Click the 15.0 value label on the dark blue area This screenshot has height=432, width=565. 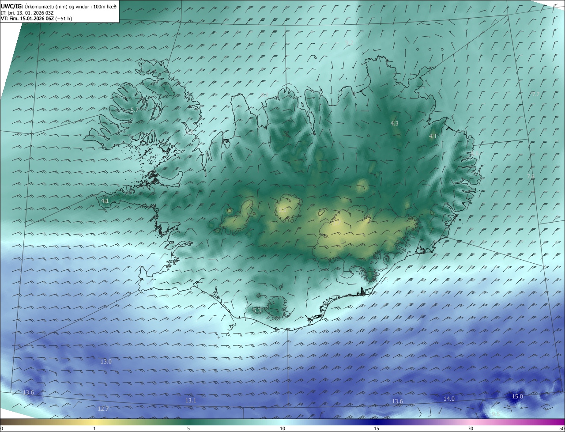tap(517, 397)
